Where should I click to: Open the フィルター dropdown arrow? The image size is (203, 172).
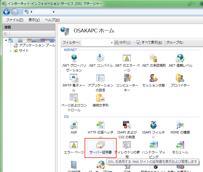pos(112,43)
